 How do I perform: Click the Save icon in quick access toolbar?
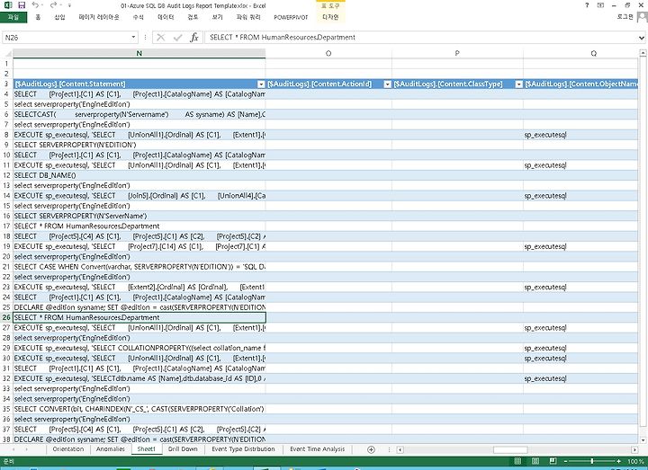[x=22, y=5]
